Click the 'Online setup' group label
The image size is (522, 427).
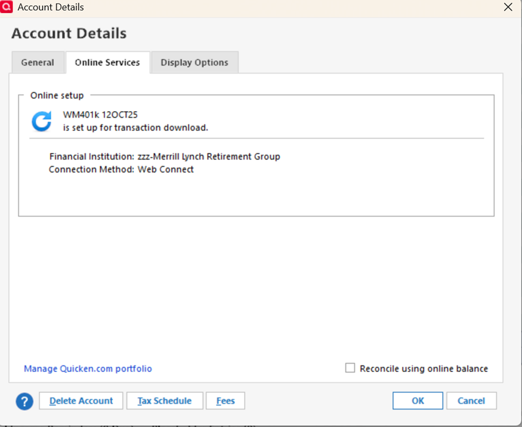57,96
